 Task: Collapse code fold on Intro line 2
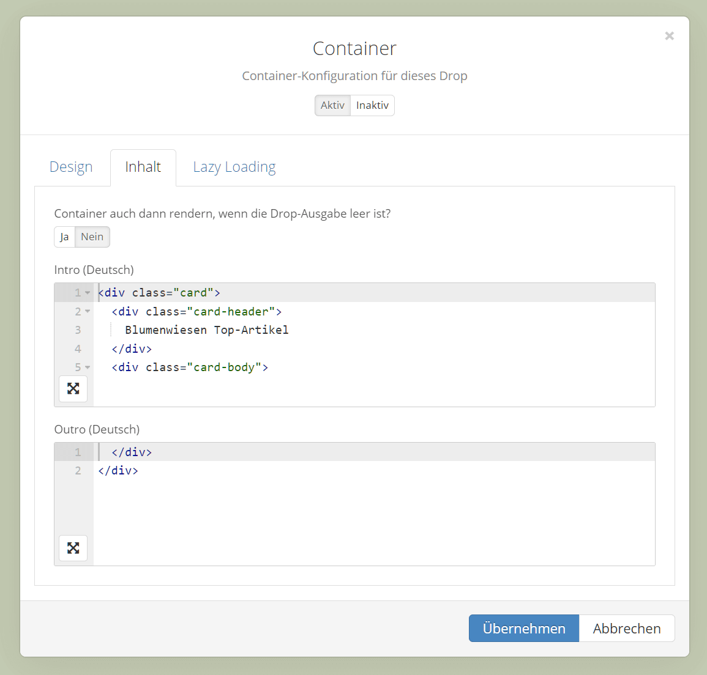(x=88, y=312)
